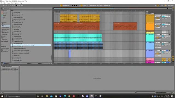Collapse the orange track 2 fold triangle
Screen dimensions: 175x98
point(147,23)
